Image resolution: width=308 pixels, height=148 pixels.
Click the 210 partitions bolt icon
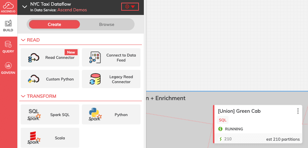click(x=220, y=139)
